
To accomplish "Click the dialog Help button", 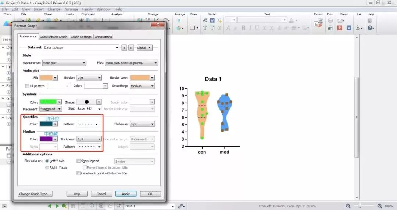I will (77, 194).
